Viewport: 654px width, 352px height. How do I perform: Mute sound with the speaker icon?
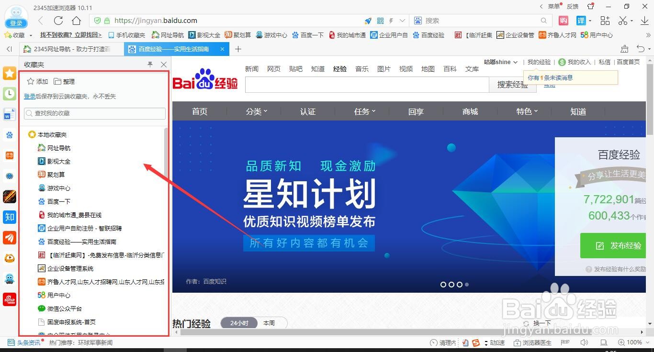pyautogui.click(x=584, y=342)
